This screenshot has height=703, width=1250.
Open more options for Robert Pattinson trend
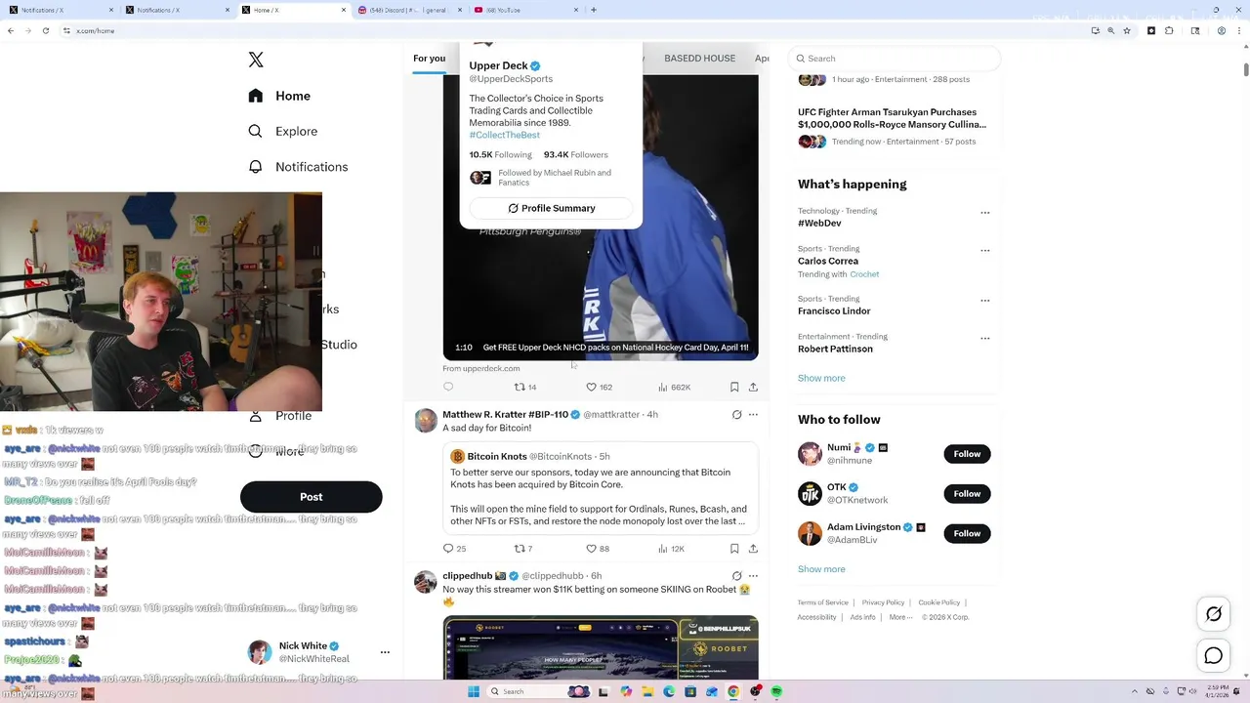pos(984,338)
